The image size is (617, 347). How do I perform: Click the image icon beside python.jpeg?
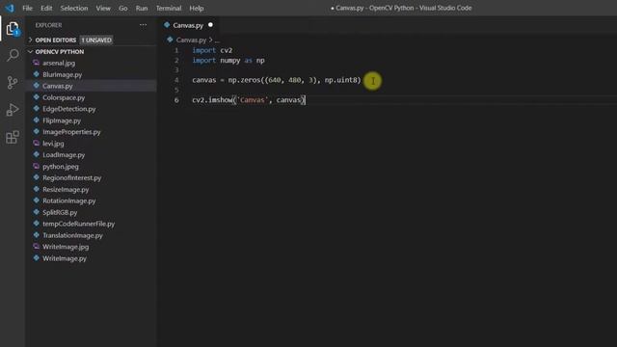[37, 166]
